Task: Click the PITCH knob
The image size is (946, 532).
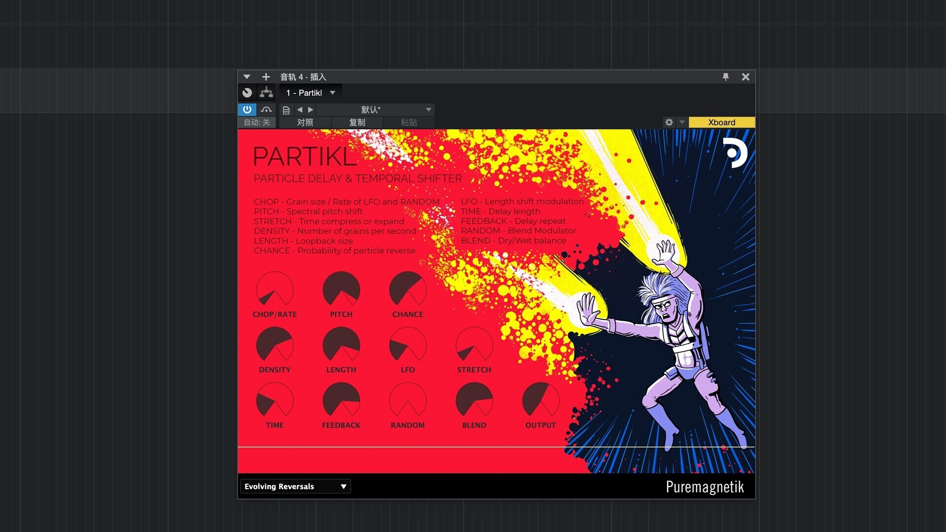Action: pos(341,290)
